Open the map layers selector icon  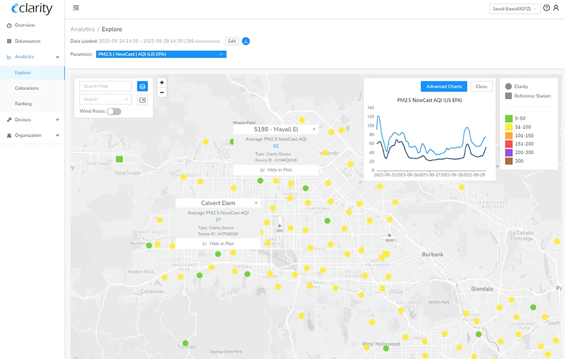pos(142,86)
